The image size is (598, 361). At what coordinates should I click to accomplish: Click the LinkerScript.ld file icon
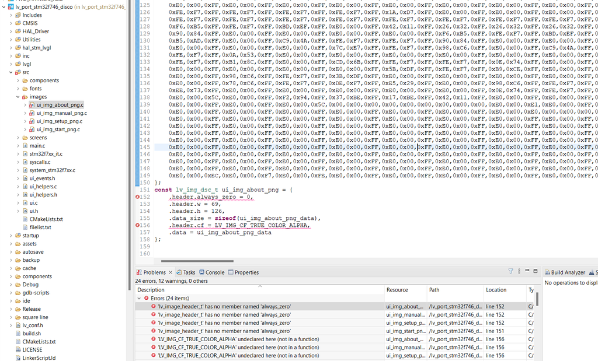[x=17, y=358]
